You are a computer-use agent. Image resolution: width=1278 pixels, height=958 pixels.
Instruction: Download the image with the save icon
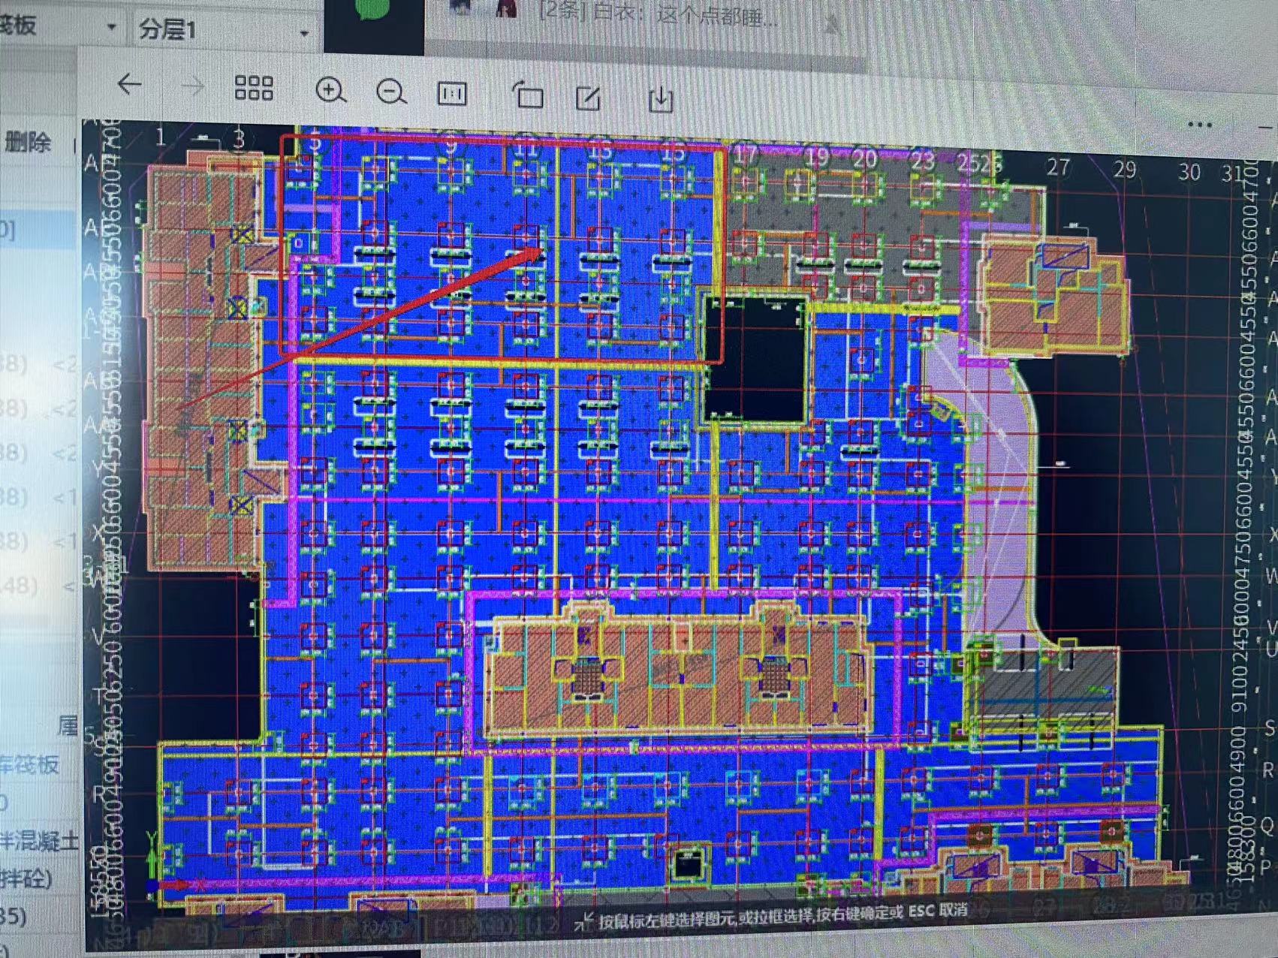coord(660,99)
